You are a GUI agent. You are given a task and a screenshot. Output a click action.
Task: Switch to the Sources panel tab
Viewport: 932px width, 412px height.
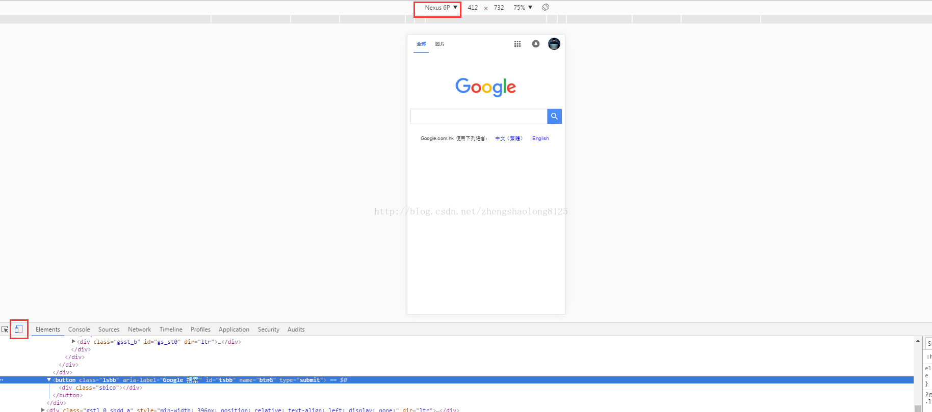pyautogui.click(x=109, y=329)
